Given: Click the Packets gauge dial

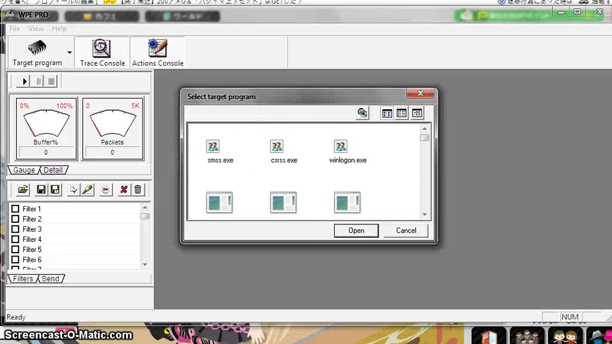Looking at the screenshot, I should 112,123.
